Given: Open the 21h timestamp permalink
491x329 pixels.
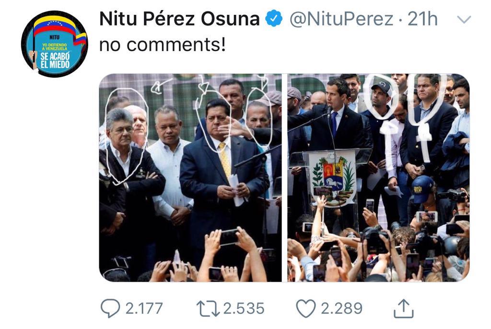Looking at the screenshot, I should pyautogui.click(x=422, y=19).
